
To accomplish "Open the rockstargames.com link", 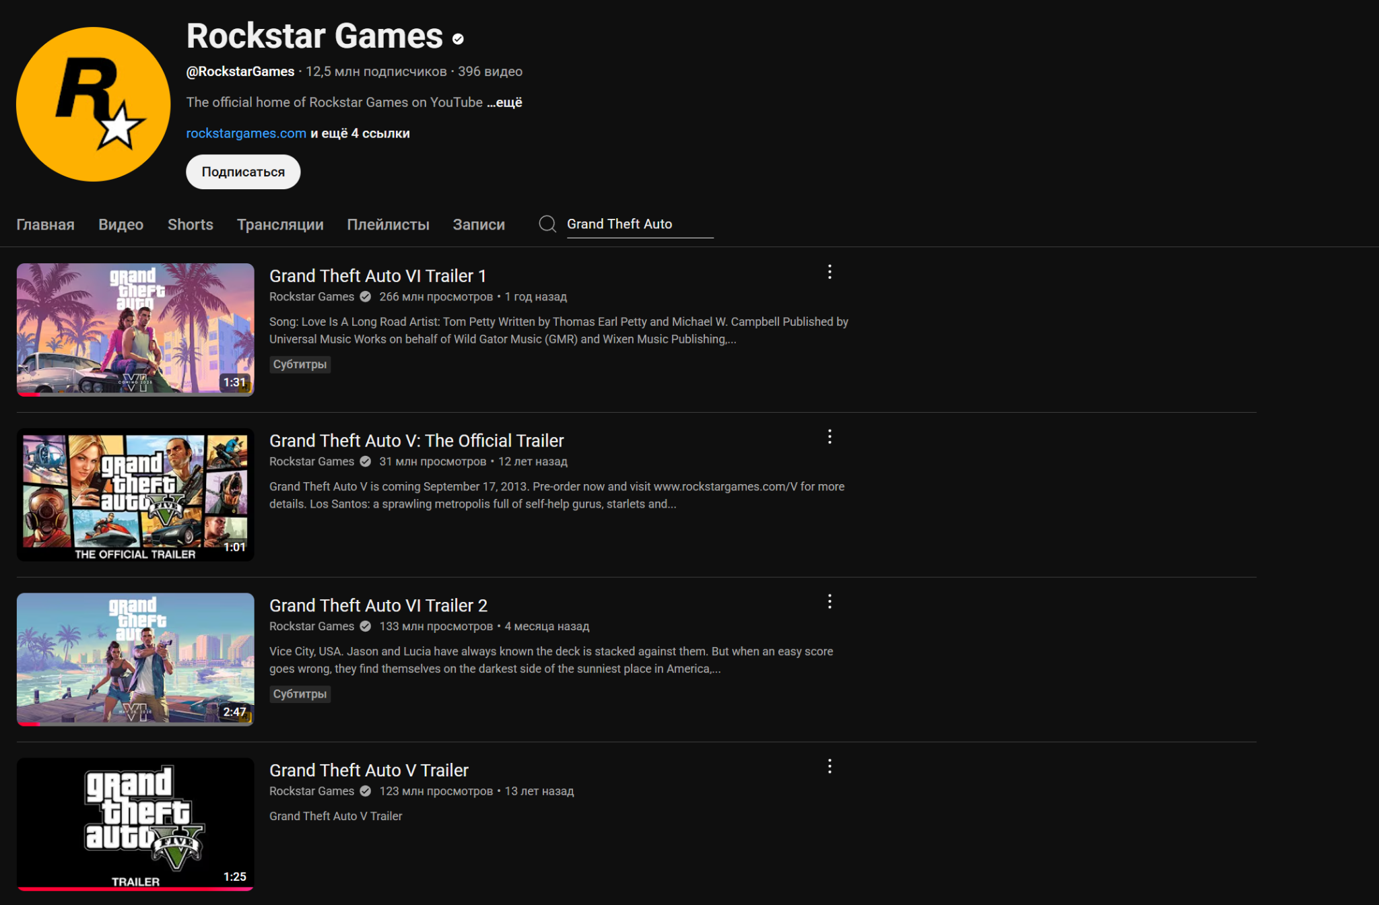I will (246, 133).
